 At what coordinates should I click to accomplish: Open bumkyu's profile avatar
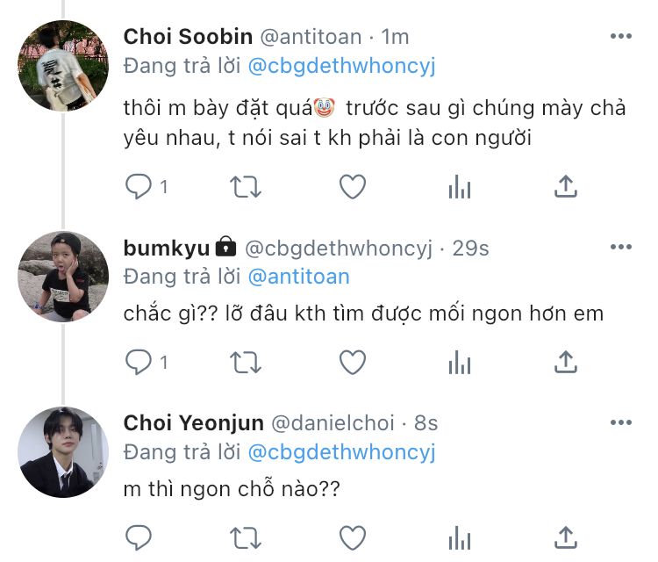click(x=63, y=277)
